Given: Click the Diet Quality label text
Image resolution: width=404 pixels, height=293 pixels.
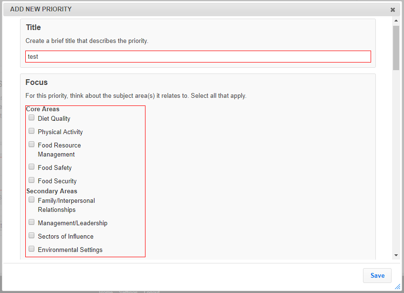Looking at the screenshot, I should pyautogui.click(x=54, y=118).
